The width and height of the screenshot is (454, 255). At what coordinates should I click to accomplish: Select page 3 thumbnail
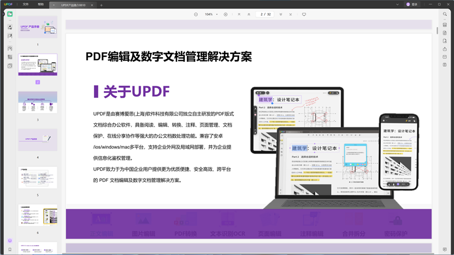38,102
